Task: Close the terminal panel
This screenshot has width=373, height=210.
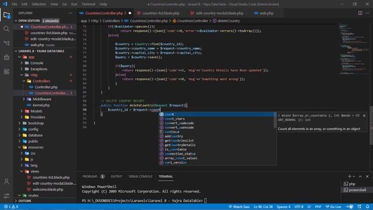Action: pos(367,176)
